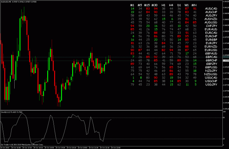Select the EURNZD pair label
The image size is (229, 149).
[x=211, y=47]
